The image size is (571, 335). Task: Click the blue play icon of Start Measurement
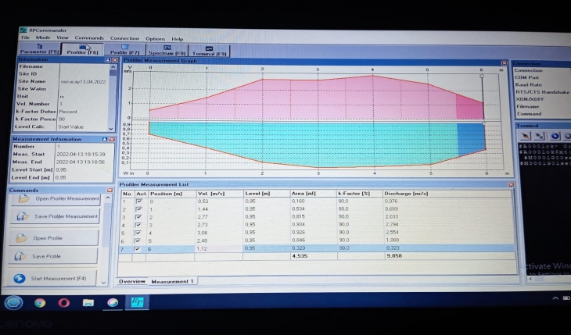tap(20, 279)
